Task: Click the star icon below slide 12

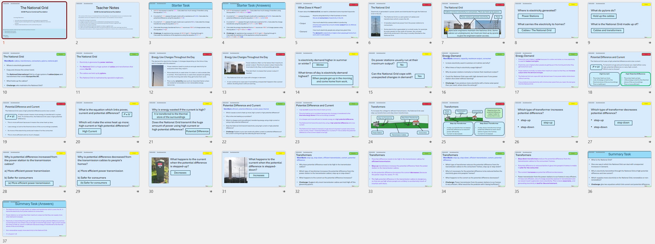Action: (x=211, y=92)
